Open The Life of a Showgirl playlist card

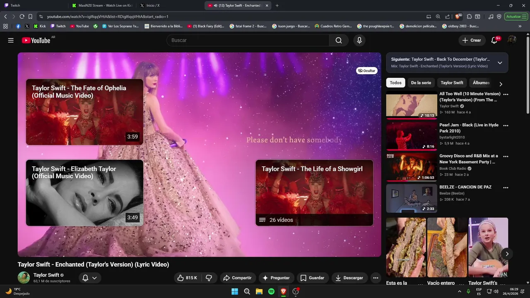click(x=314, y=193)
